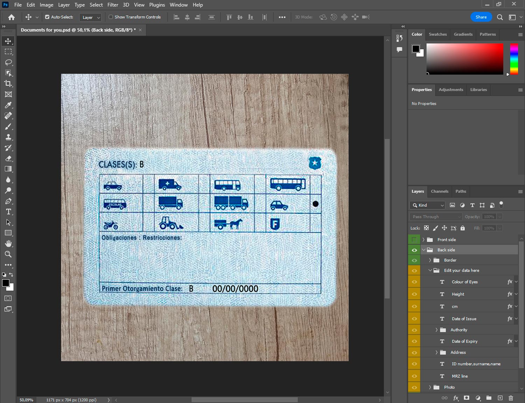Collapse the Back side layer group
Viewport: 525px width, 403px height.
423,250
